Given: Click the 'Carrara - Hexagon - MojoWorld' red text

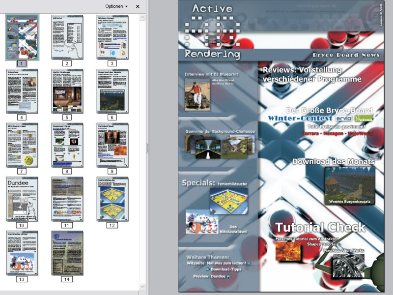Looking at the screenshot, I should pos(337,133).
